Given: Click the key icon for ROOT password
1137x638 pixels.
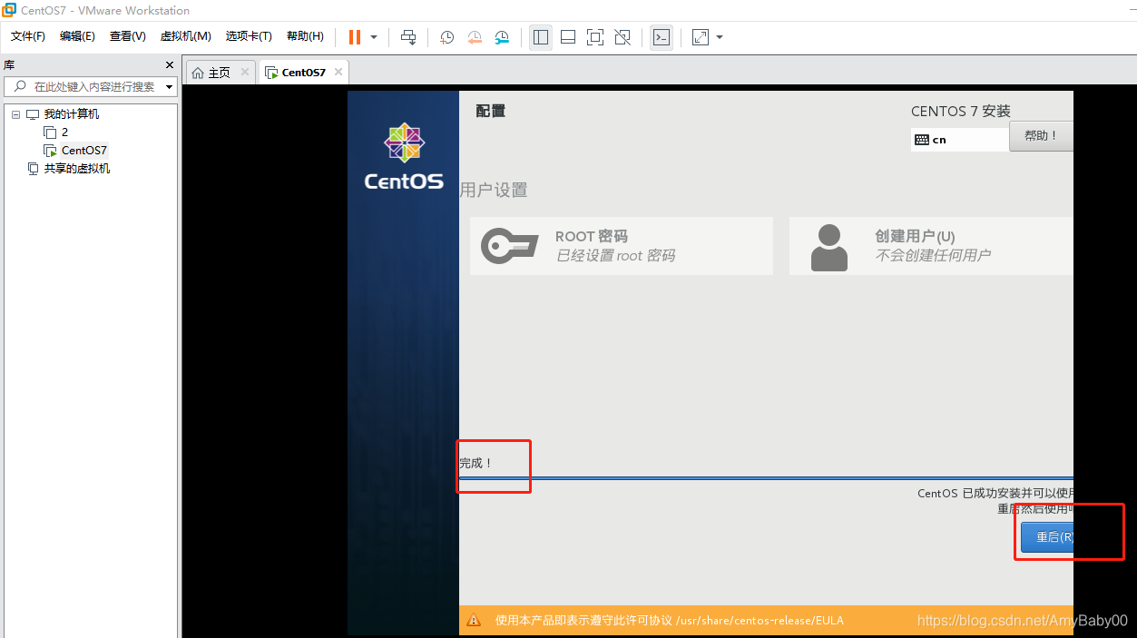Looking at the screenshot, I should point(510,246).
